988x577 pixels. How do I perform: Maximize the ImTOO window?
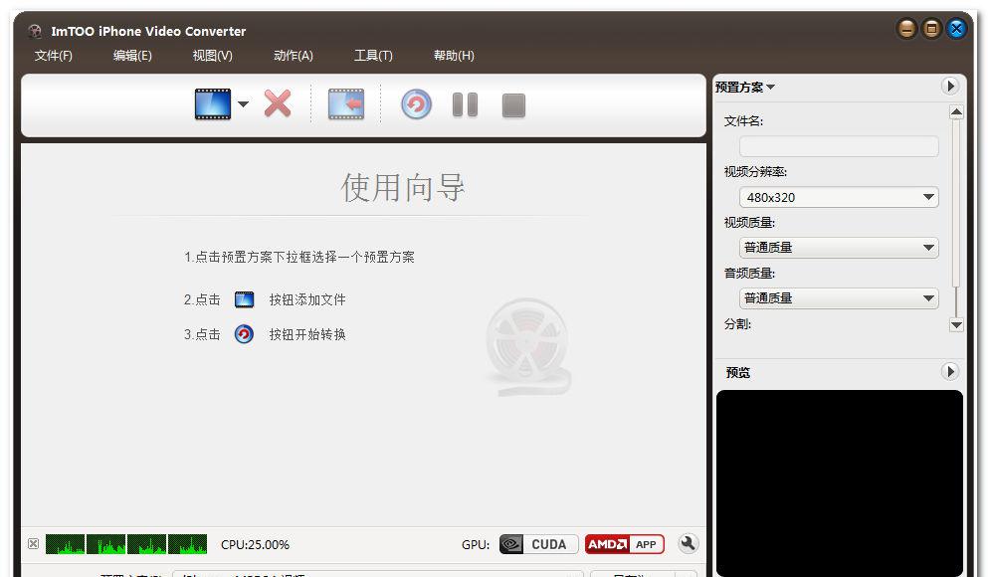pos(932,28)
